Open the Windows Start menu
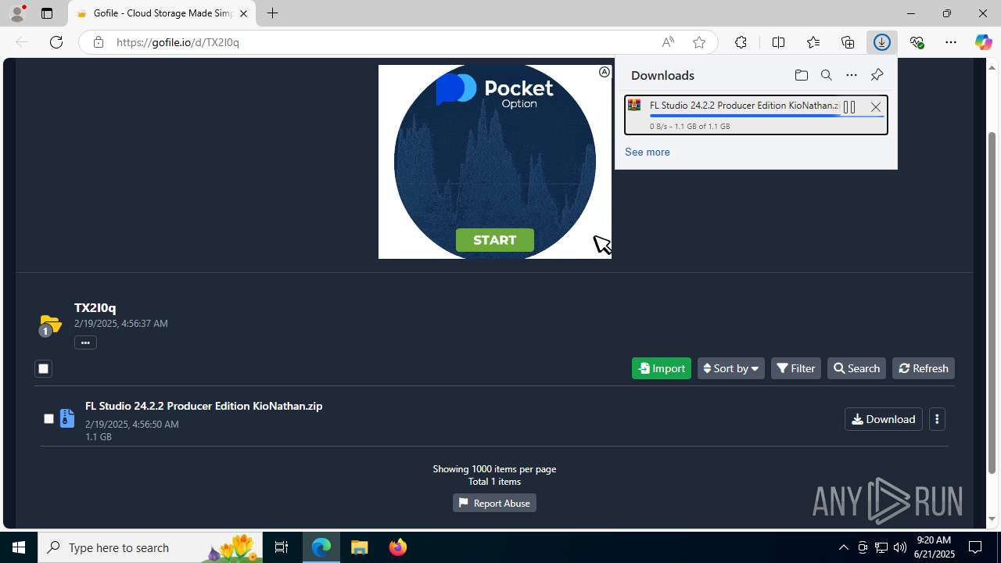Screen dimensions: 1001x563 point(19,547)
